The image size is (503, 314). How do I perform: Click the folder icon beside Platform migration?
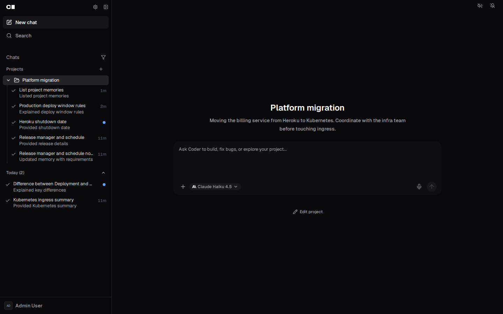pyautogui.click(x=17, y=80)
